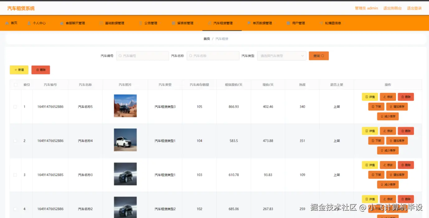Click 减少库存 for 汽车名称5
The image size is (429, 218).
(388, 116)
